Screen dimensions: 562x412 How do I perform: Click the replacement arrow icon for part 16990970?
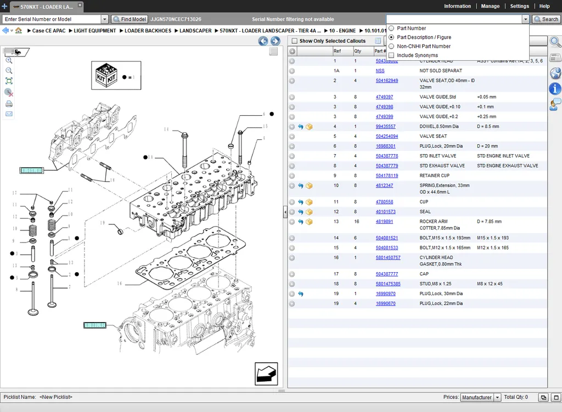click(x=301, y=294)
